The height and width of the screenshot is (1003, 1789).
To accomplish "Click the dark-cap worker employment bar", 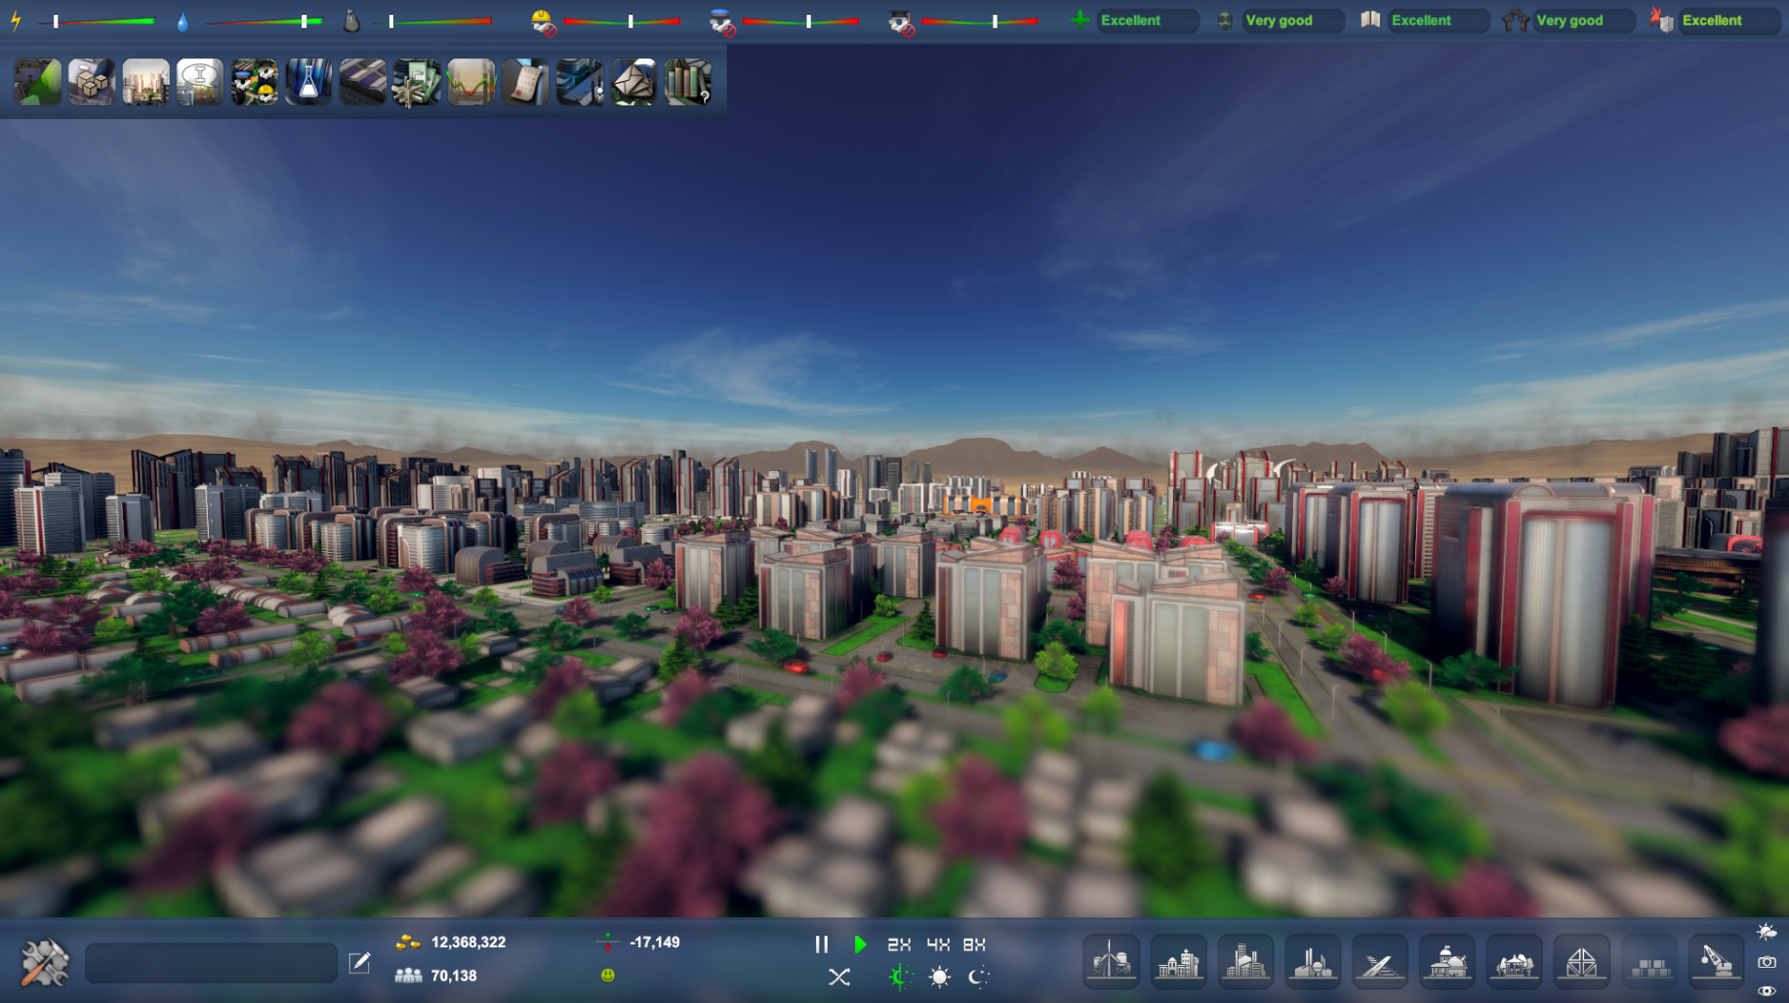I will pos(979,20).
